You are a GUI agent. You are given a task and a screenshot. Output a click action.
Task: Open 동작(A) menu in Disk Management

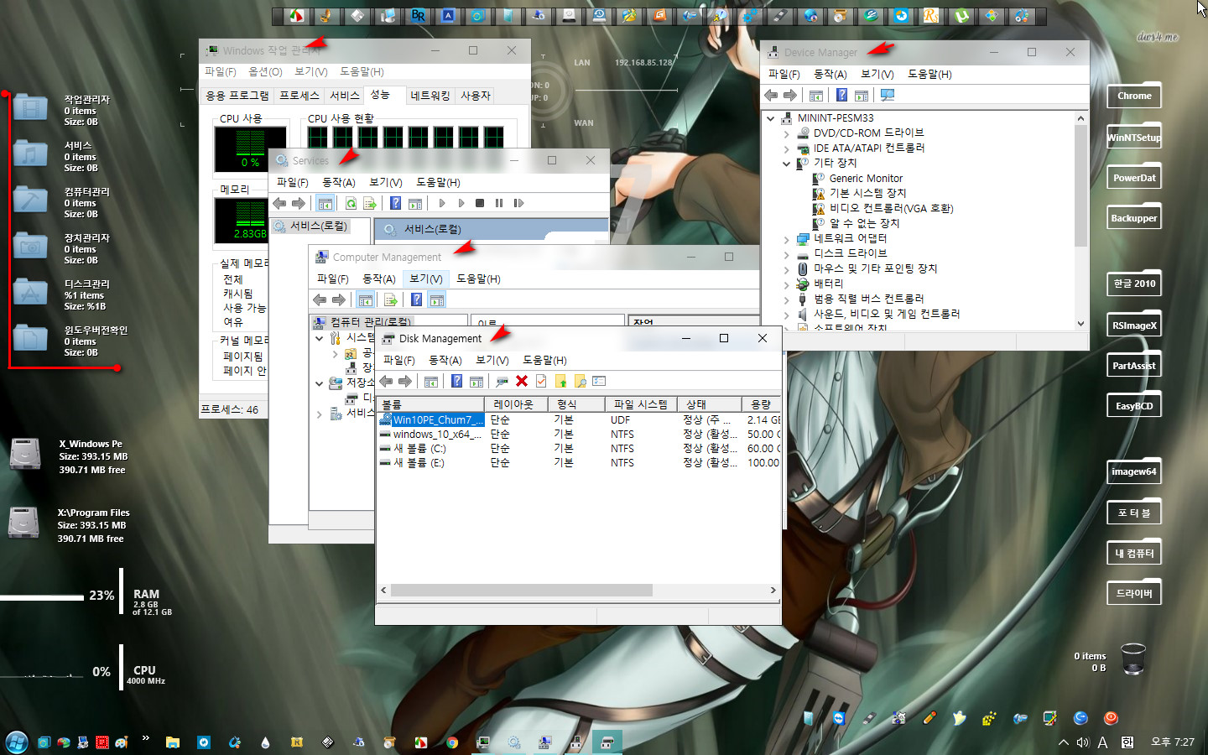pyautogui.click(x=445, y=360)
